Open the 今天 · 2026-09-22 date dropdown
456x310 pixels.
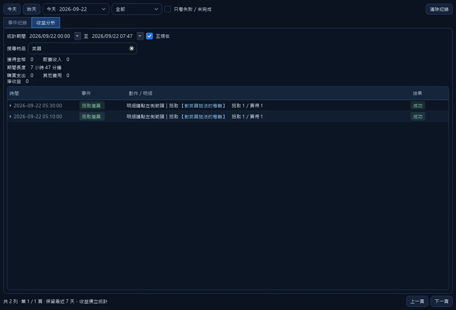(76, 9)
